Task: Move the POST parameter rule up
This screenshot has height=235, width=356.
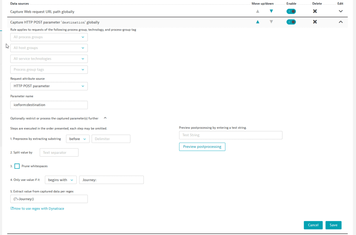Action: (258, 22)
